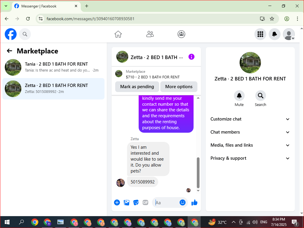The image size is (304, 228).
Task: Open the large listing photo in side panel
Action: click(x=250, y=63)
